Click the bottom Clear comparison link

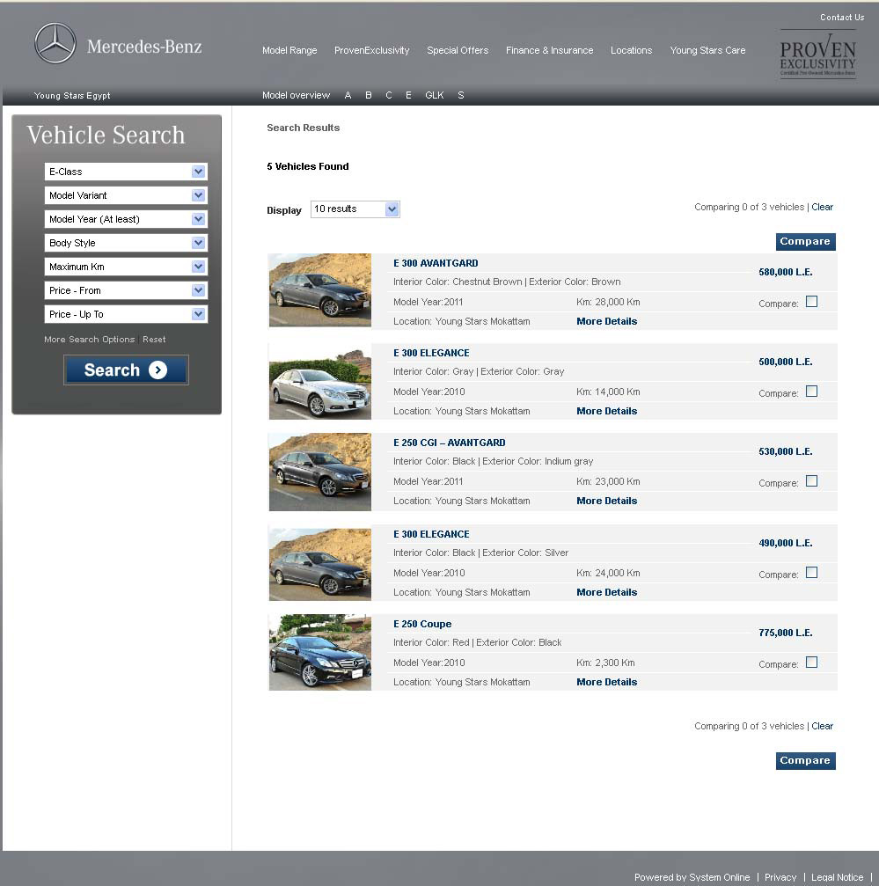(823, 727)
